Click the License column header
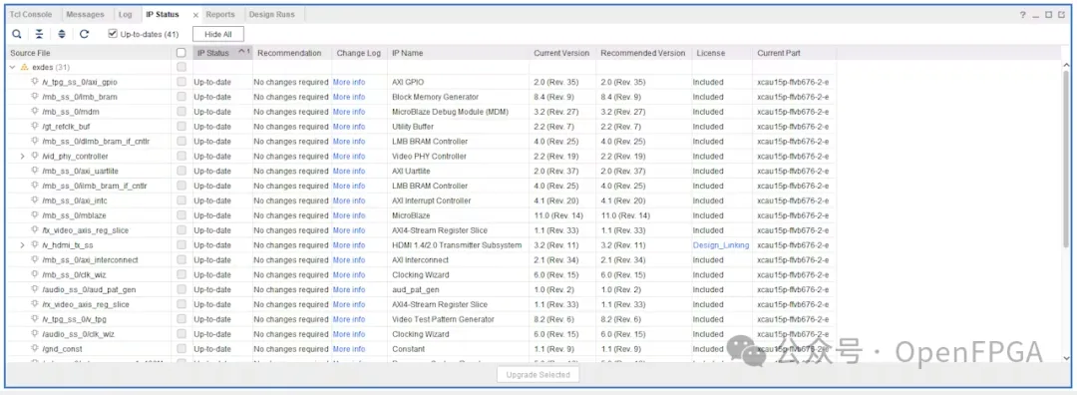 (x=721, y=53)
